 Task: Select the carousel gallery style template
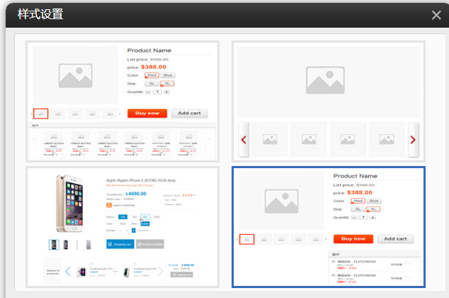[328, 102]
